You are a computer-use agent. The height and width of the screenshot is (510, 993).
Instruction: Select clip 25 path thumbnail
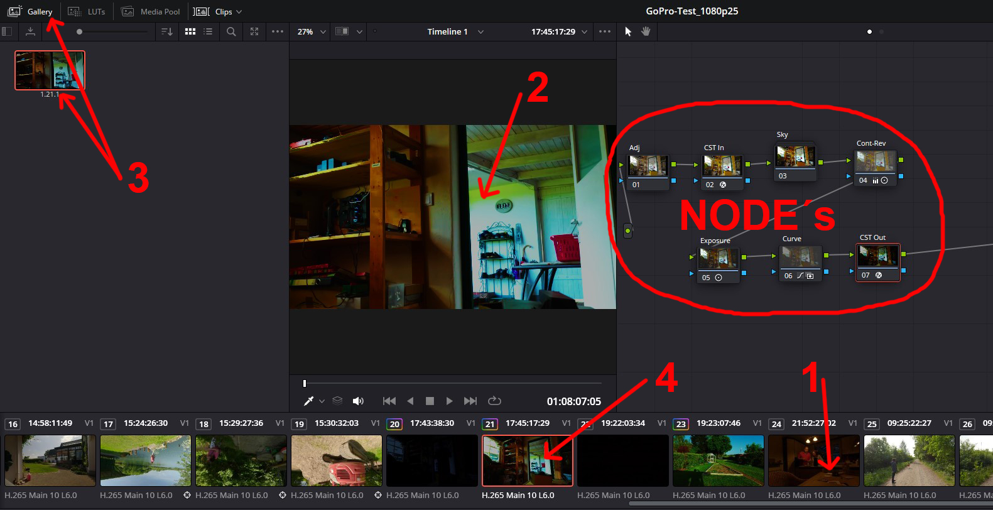909,460
